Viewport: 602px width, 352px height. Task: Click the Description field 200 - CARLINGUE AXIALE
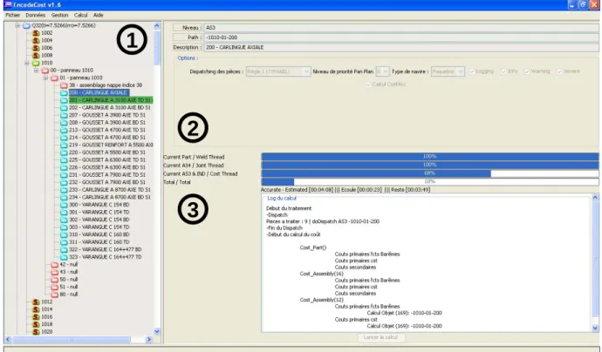click(401, 48)
